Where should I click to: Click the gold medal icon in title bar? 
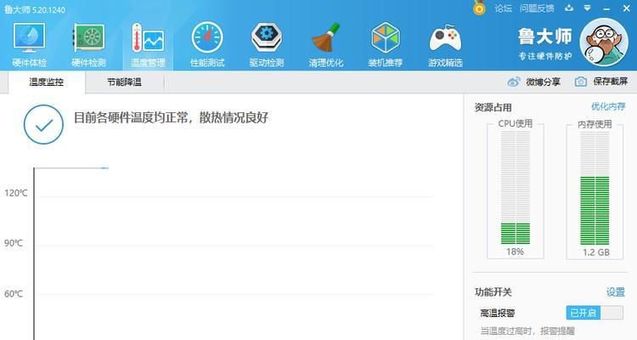tap(479, 8)
